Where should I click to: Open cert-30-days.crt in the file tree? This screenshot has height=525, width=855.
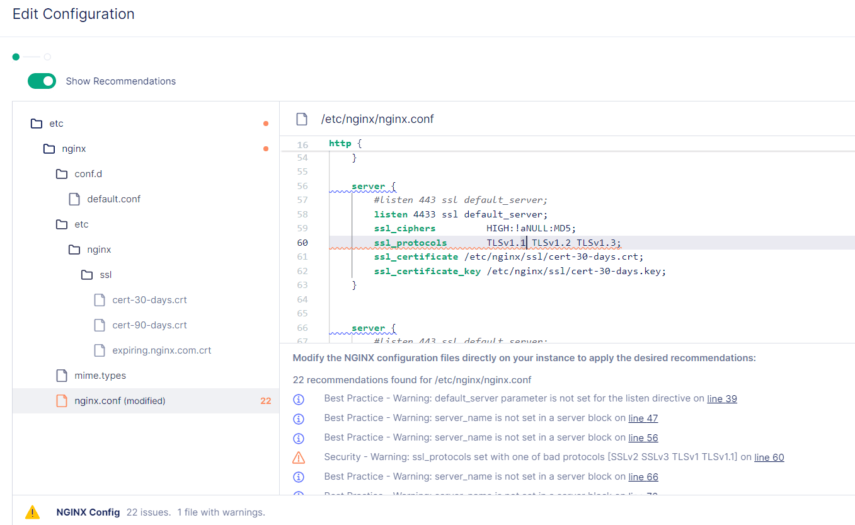click(149, 300)
